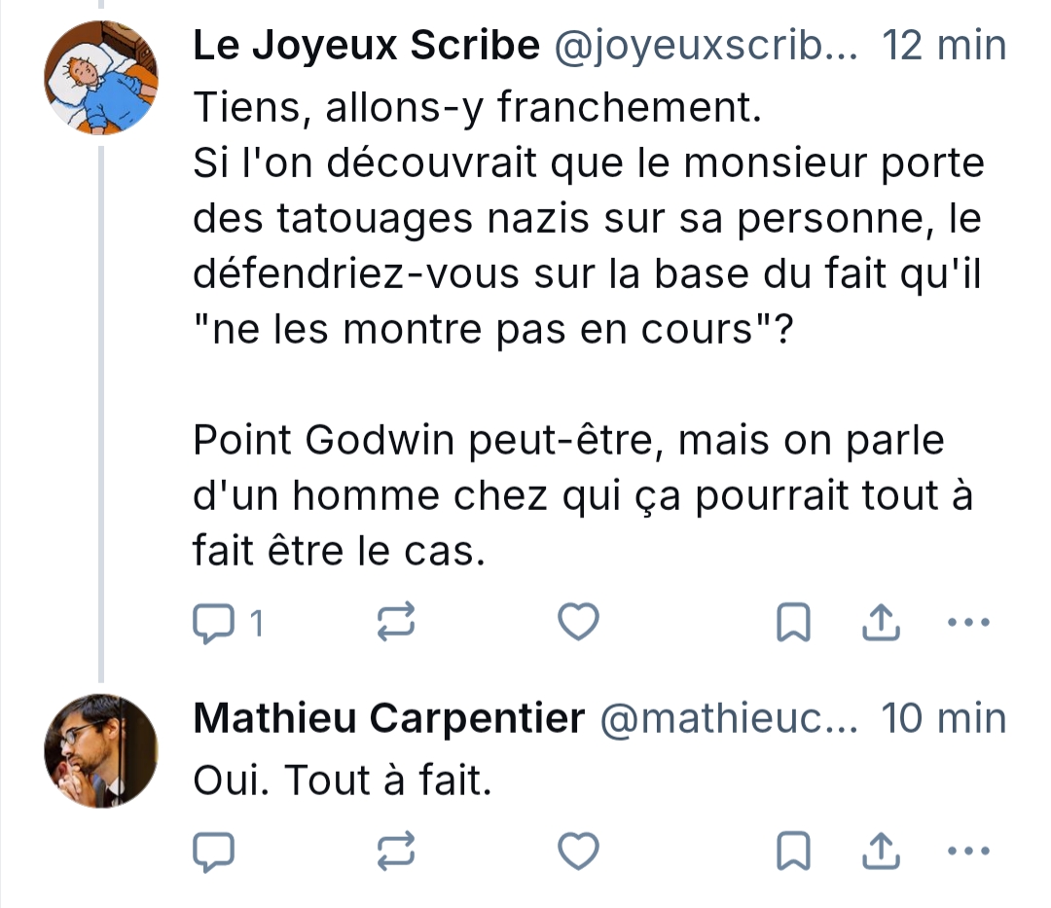Open Le Joyeux Scribe's avatar
The image size is (1051, 908).
[102, 79]
